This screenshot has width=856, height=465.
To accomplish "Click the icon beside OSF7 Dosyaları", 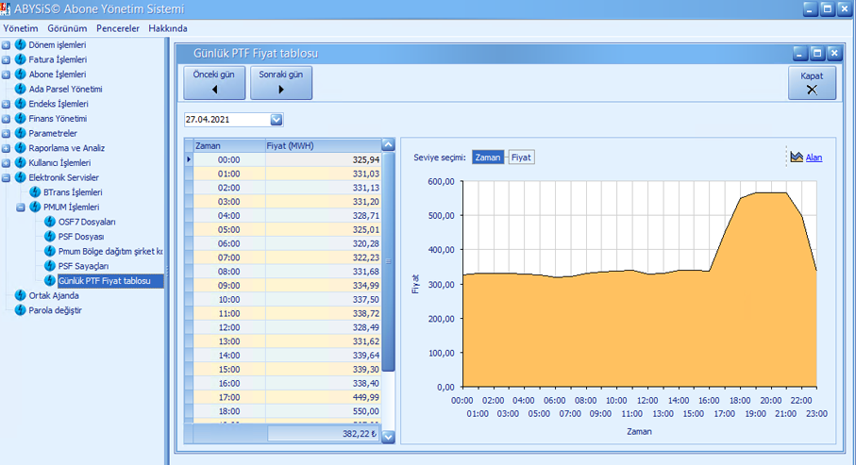I will 50,222.
